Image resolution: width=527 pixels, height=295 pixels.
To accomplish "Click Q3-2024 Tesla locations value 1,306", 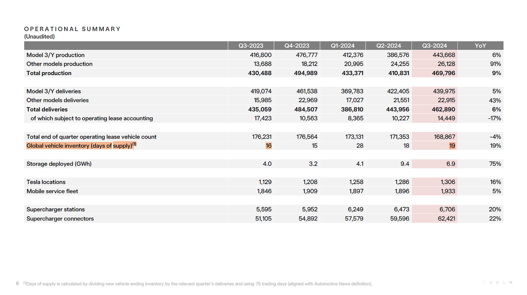I will [x=448, y=182].
